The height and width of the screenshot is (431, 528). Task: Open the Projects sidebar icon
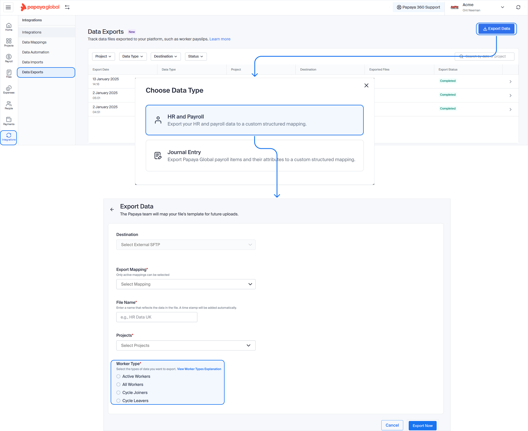(9, 43)
